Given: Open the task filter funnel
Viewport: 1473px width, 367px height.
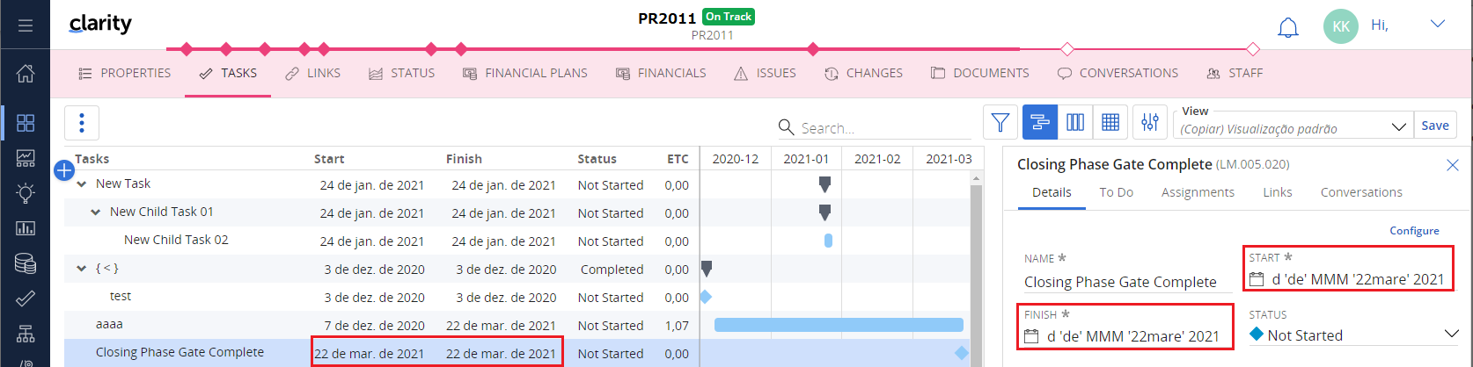Looking at the screenshot, I should click(x=1000, y=123).
